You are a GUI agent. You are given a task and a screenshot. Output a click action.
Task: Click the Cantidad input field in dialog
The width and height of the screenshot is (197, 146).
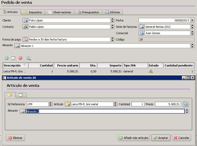[138, 104]
